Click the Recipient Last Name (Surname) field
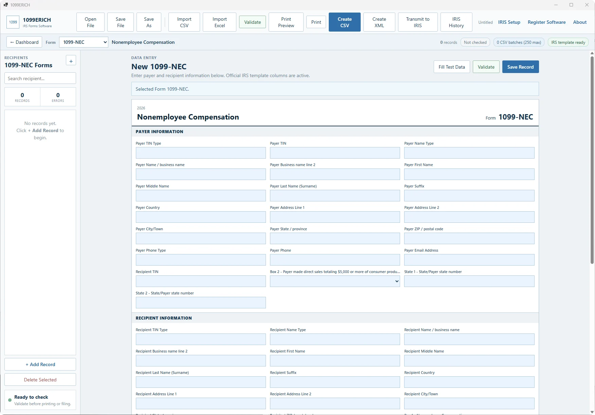Screen dimensions: 595x415 pos(201,382)
